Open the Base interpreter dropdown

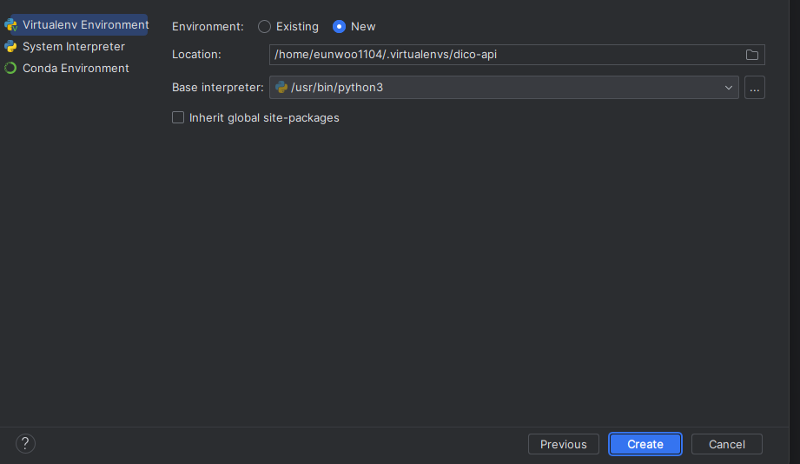pos(504,87)
